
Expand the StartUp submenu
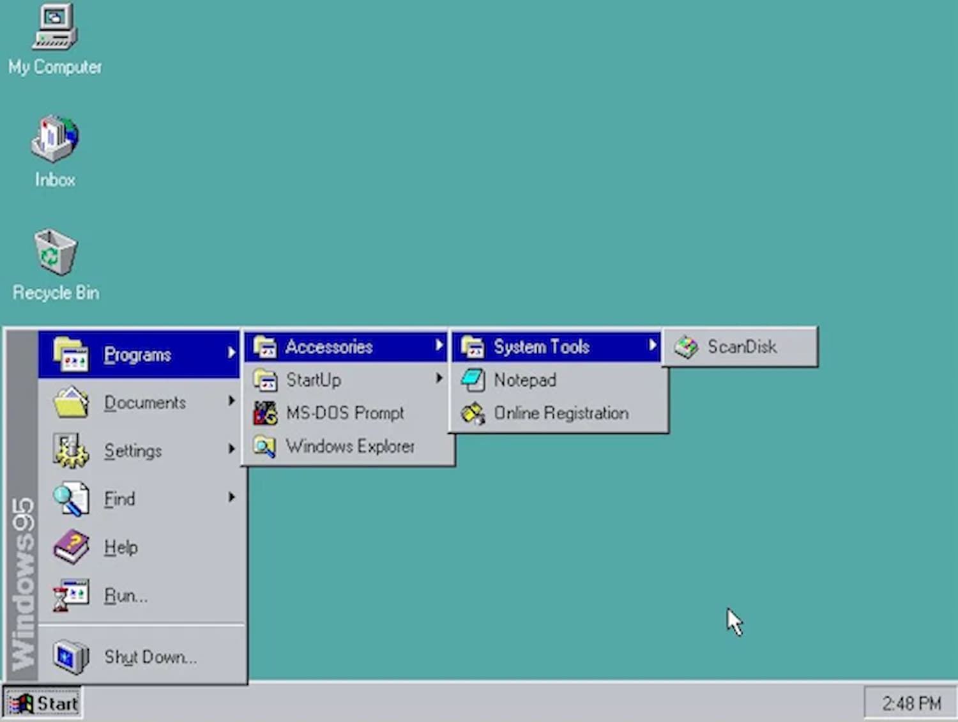coord(314,380)
